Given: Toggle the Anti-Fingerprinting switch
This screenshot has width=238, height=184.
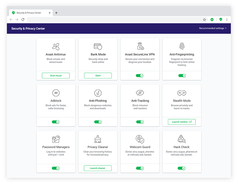Looking at the screenshot, I should (182, 75).
